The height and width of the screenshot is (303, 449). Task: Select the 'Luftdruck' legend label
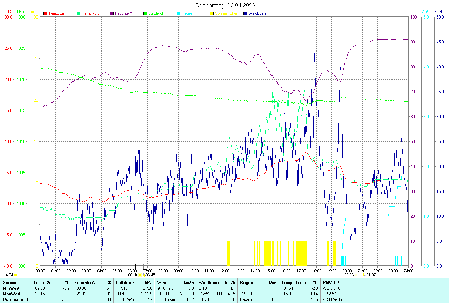[156, 13]
